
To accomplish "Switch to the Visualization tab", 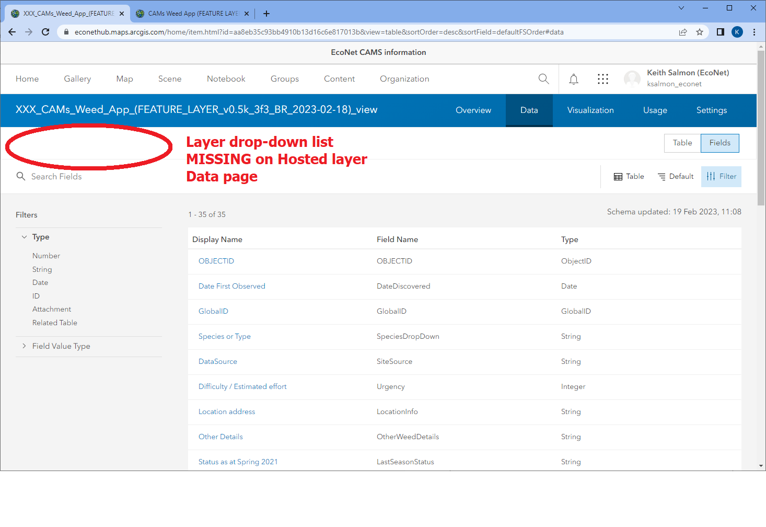I will click(x=590, y=110).
